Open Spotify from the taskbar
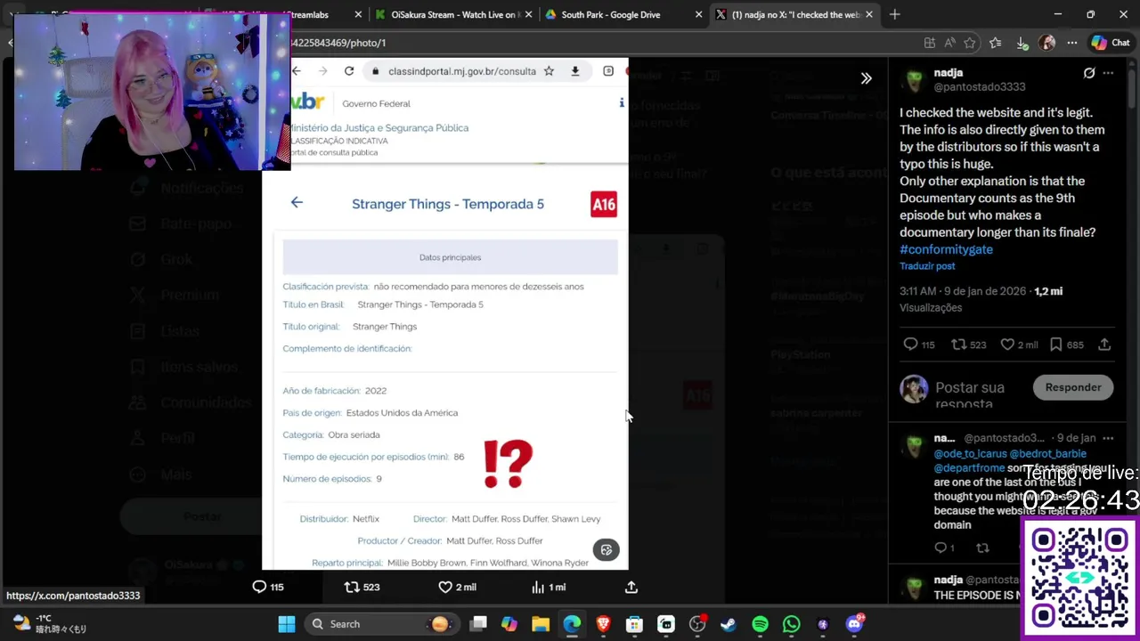The height and width of the screenshot is (641, 1140). point(760,624)
